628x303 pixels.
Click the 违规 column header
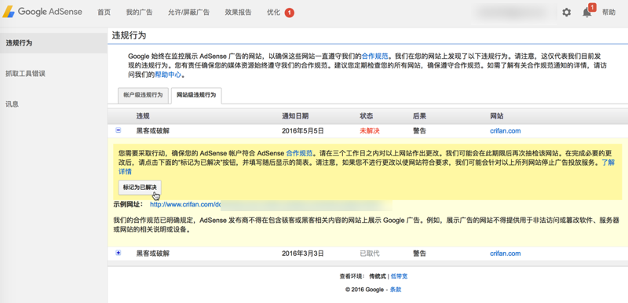pyautogui.click(x=143, y=116)
